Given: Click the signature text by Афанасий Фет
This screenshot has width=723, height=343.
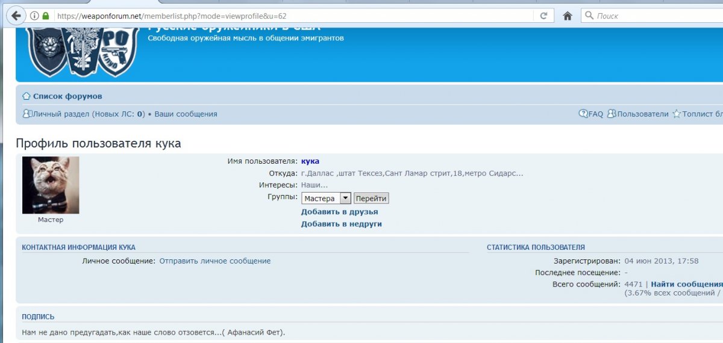Looking at the screenshot, I should tap(154, 332).
